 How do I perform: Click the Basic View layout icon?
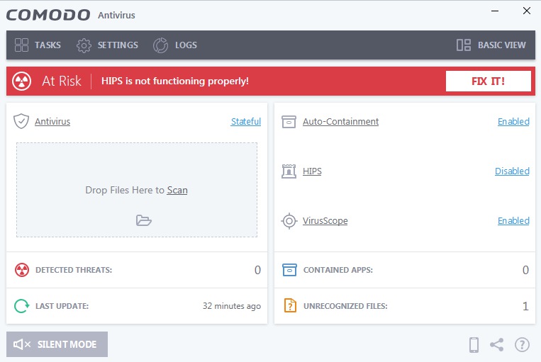pyautogui.click(x=464, y=45)
